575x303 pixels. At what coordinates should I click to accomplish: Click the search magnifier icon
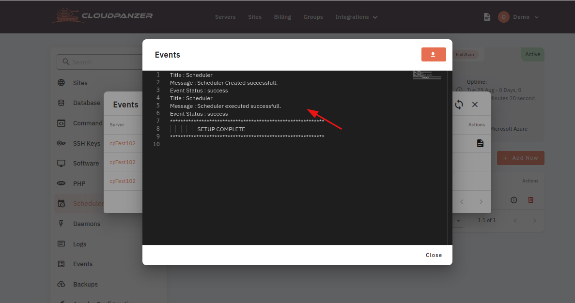66,62
